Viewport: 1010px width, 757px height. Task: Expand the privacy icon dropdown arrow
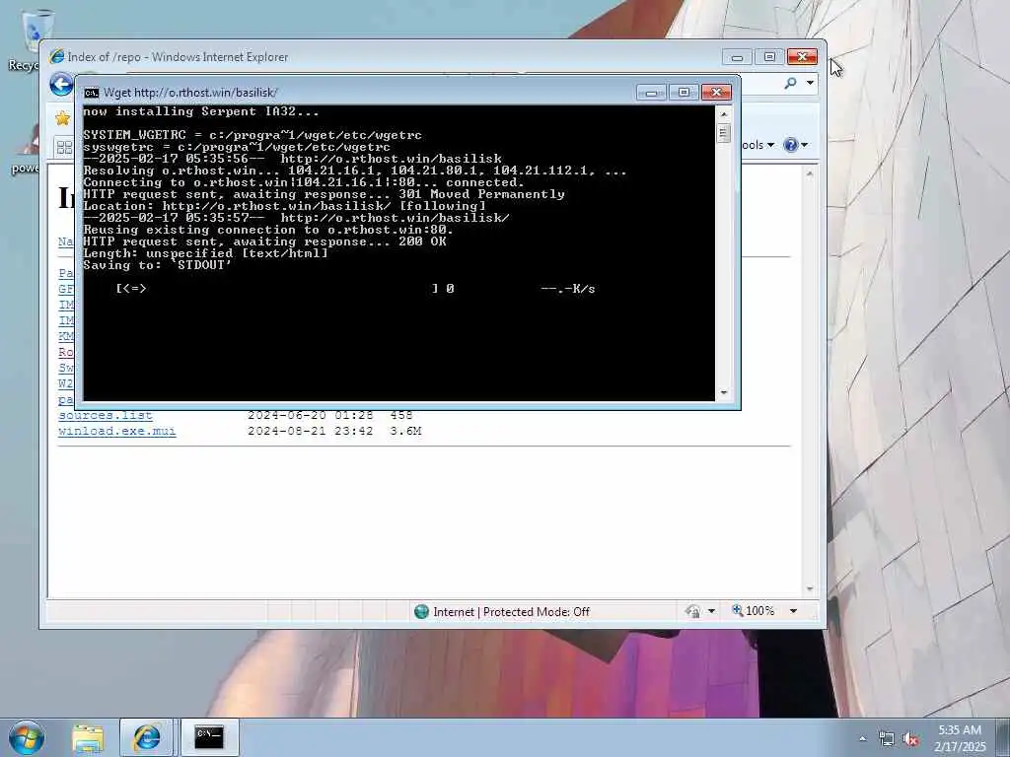tap(711, 611)
